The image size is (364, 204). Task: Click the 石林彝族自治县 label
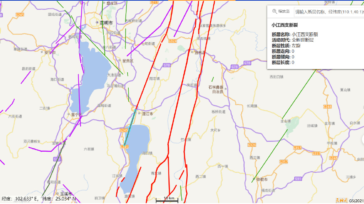(216, 89)
